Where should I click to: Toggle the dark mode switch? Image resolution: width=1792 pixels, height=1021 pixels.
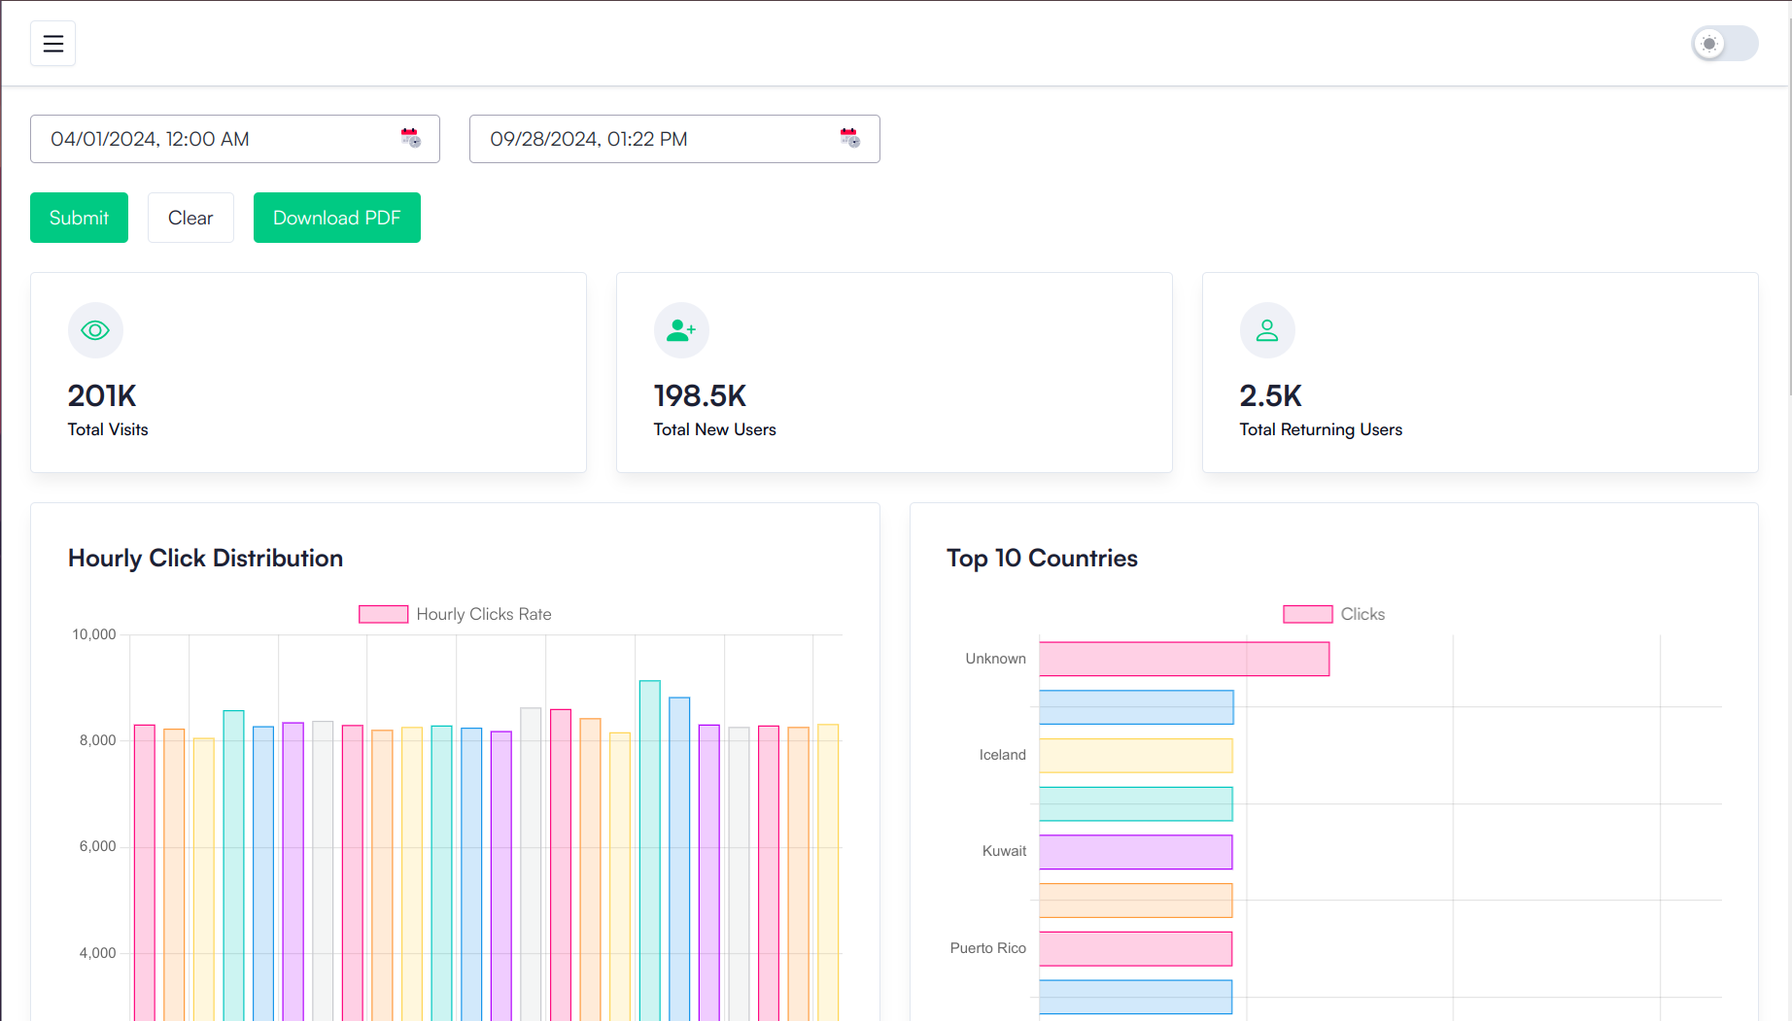coord(1724,44)
